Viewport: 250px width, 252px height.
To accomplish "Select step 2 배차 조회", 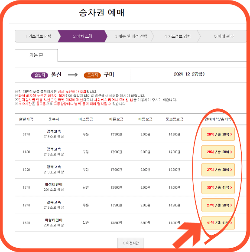I will click(x=82, y=36).
